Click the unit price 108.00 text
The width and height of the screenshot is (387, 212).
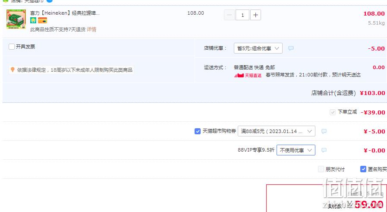tap(195, 13)
